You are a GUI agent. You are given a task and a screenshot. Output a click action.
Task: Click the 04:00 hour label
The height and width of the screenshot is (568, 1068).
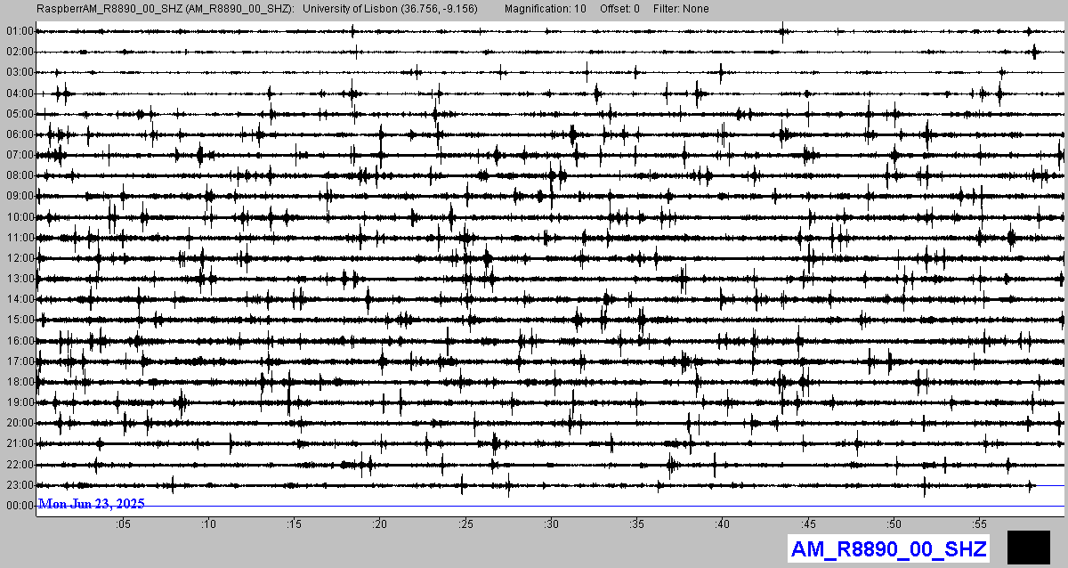point(20,93)
